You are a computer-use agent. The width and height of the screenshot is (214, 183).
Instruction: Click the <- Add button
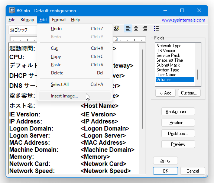[165, 93]
